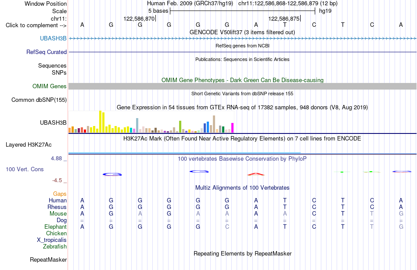Click the PhyloP 4.88 axis value
Viewport: 417px width, 270px height.
(x=56, y=158)
